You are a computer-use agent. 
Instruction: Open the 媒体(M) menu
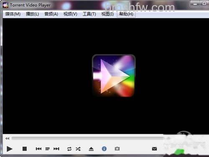13,14
